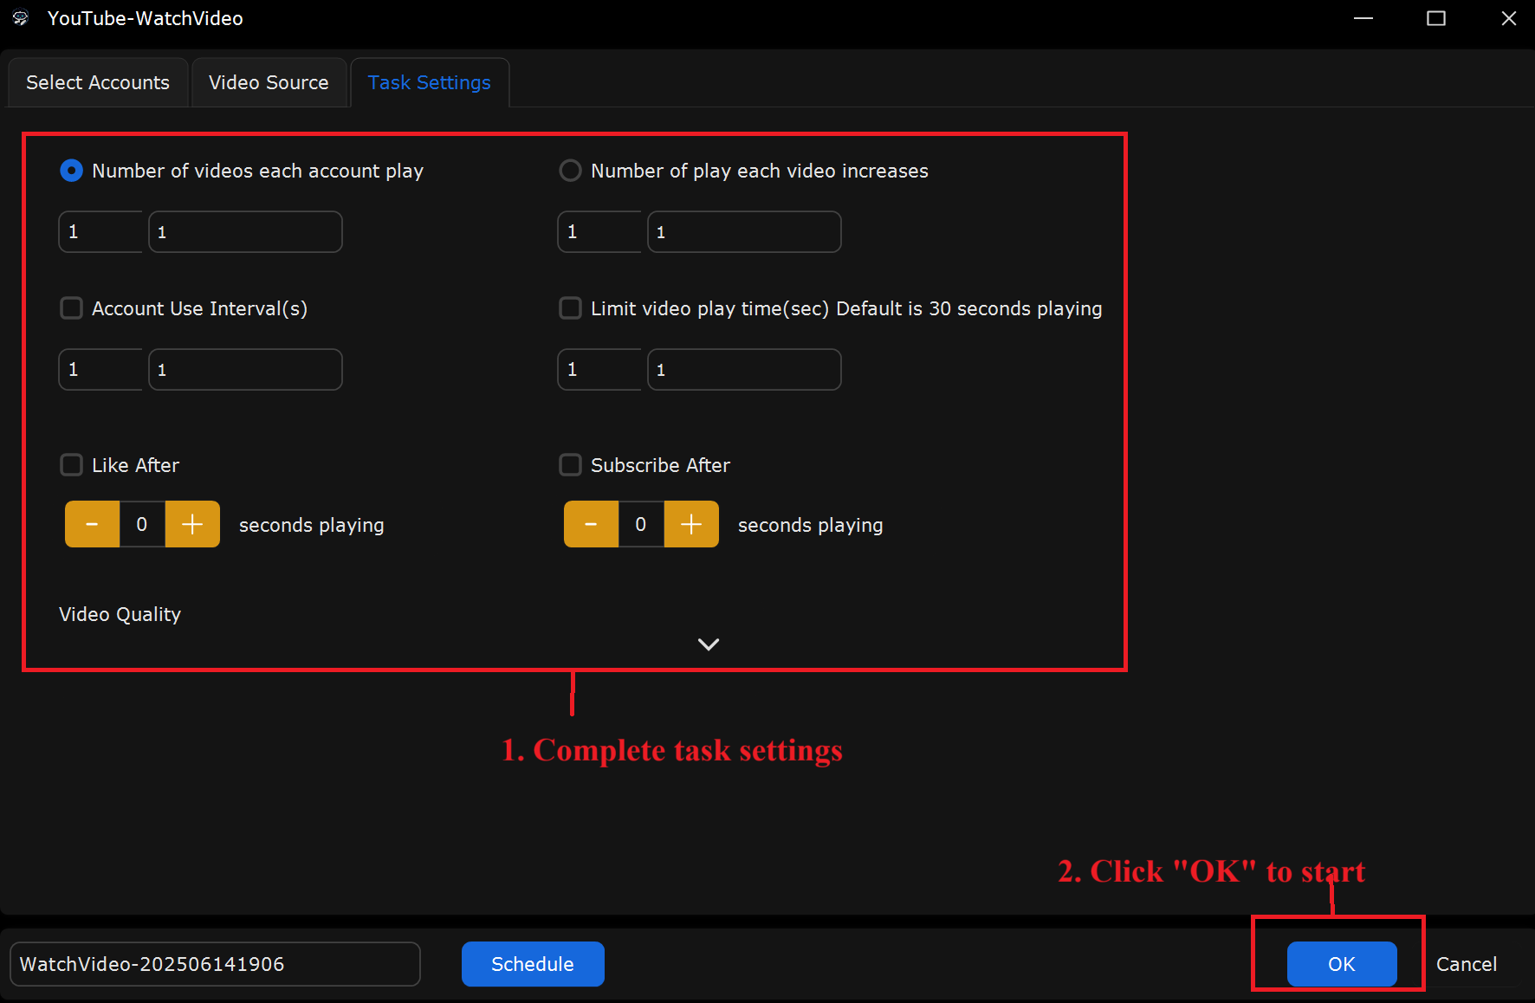Click maximum field under videos each account play
Screen dimensions: 1535x1003
click(245, 232)
